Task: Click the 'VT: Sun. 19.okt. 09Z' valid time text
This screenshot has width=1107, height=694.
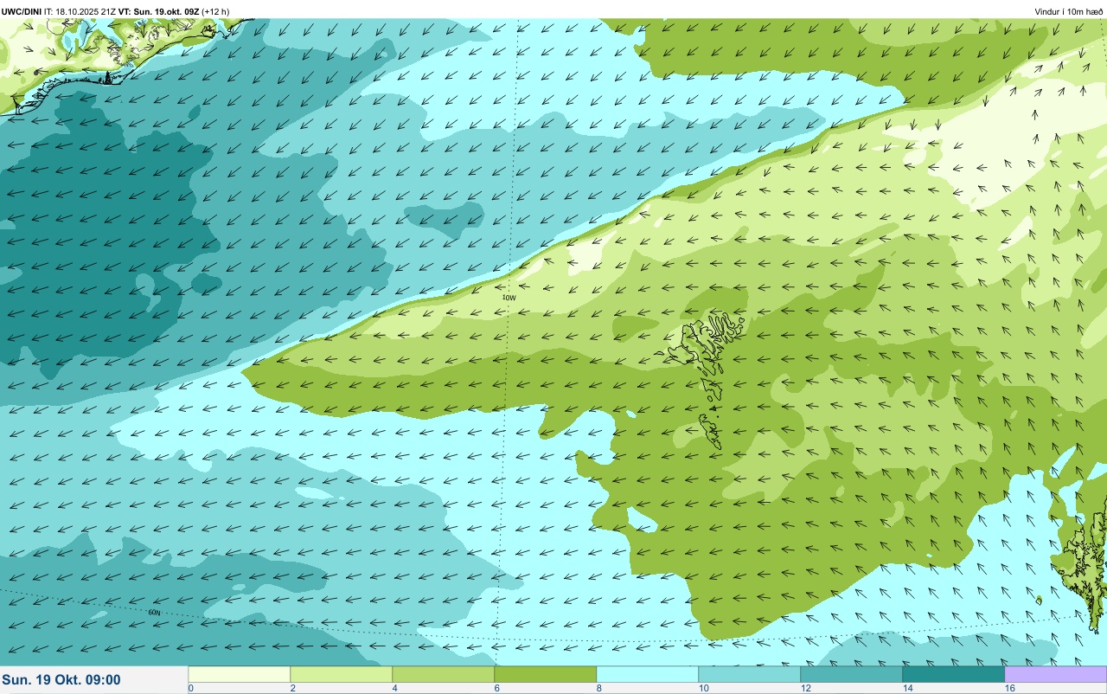Action: [x=160, y=11]
